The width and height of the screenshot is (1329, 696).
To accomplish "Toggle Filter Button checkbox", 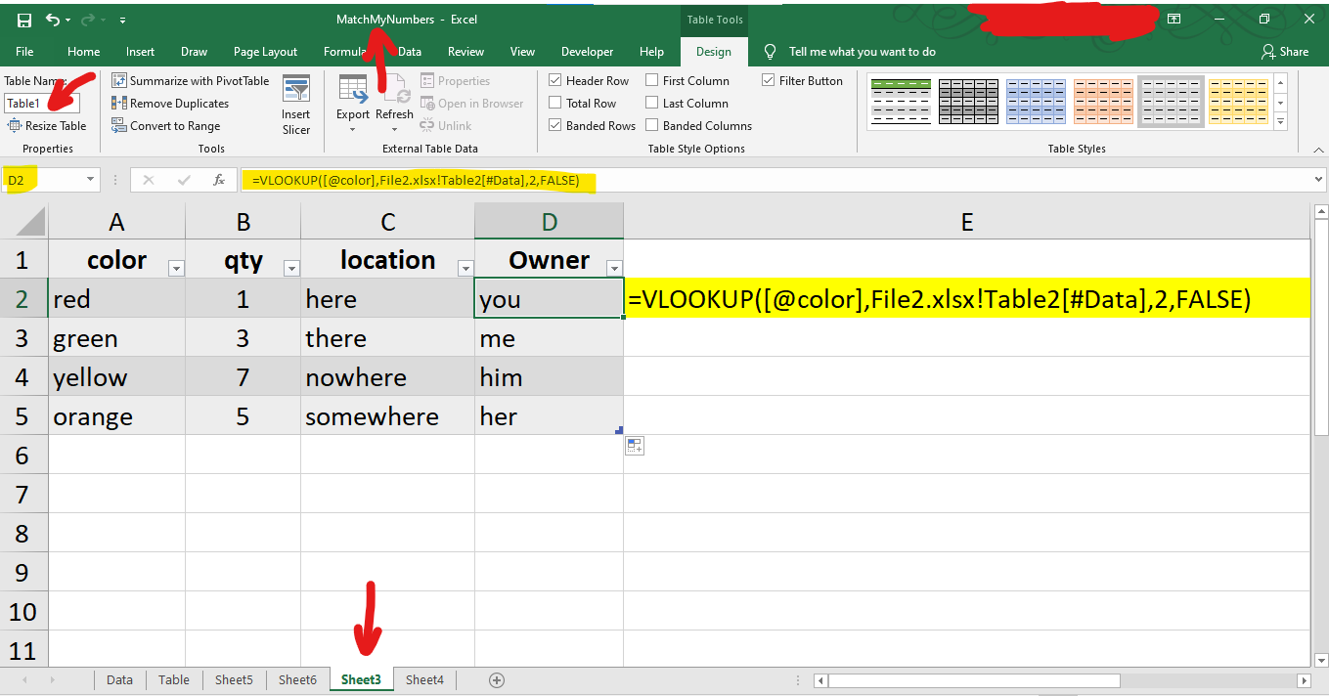I will coord(769,81).
